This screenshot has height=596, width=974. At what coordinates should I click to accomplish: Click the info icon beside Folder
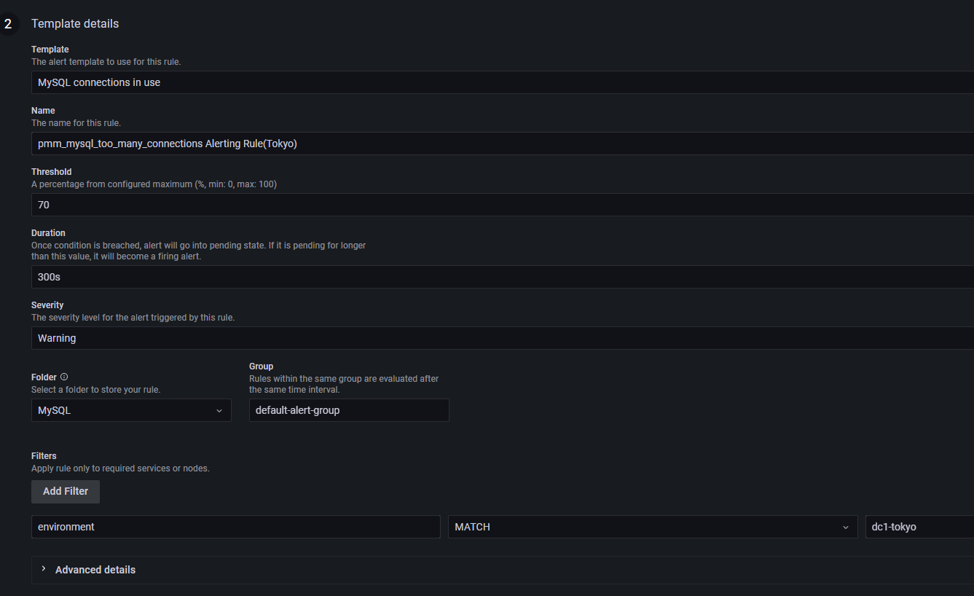tap(64, 377)
